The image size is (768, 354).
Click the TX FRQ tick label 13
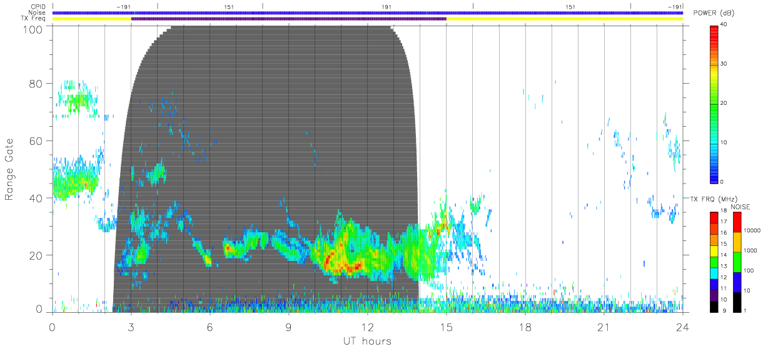pyautogui.click(x=723, y=265)
